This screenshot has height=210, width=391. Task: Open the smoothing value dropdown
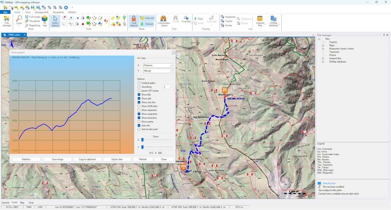pyautogui.click(x=168, y=87)
